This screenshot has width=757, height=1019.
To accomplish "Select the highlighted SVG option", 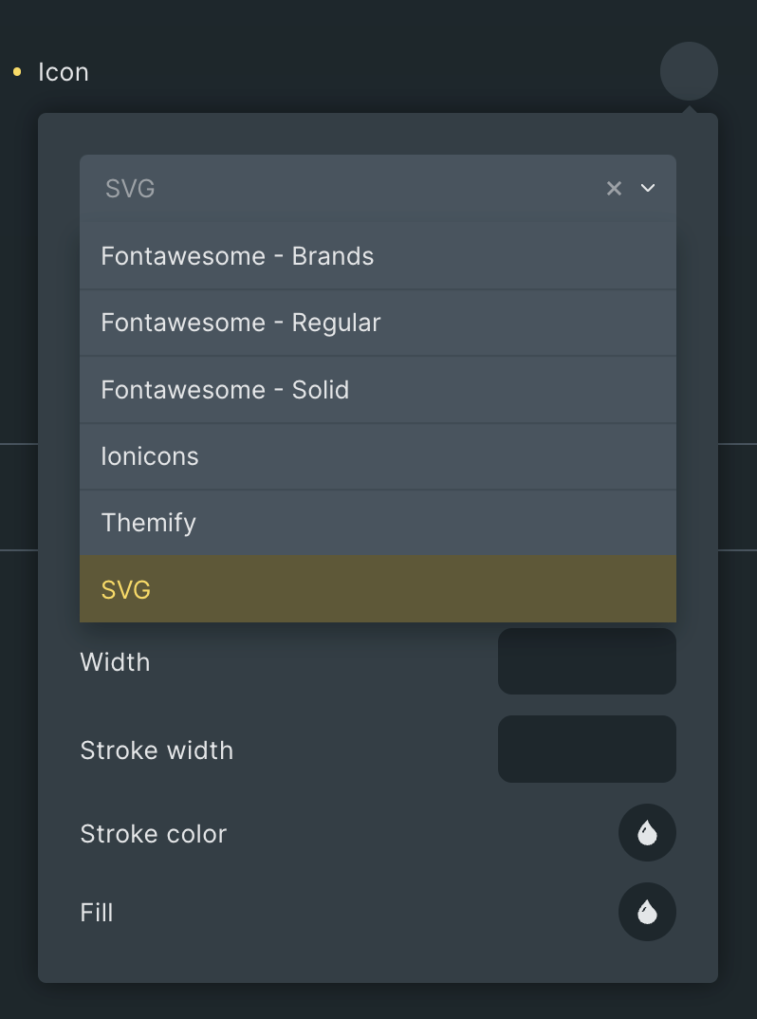I will point(378,589).
